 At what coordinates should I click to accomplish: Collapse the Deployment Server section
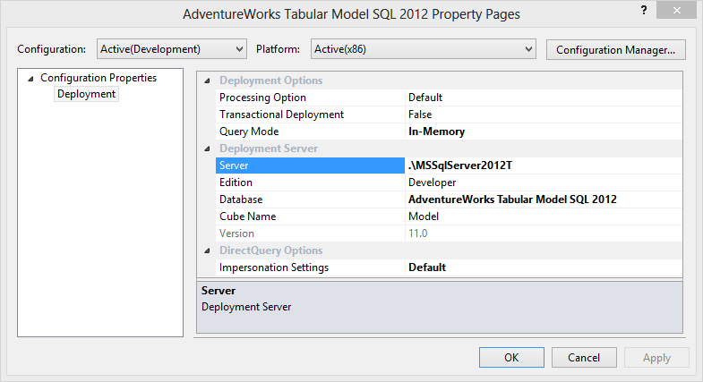pyautogui.click(x=207, y=149)
